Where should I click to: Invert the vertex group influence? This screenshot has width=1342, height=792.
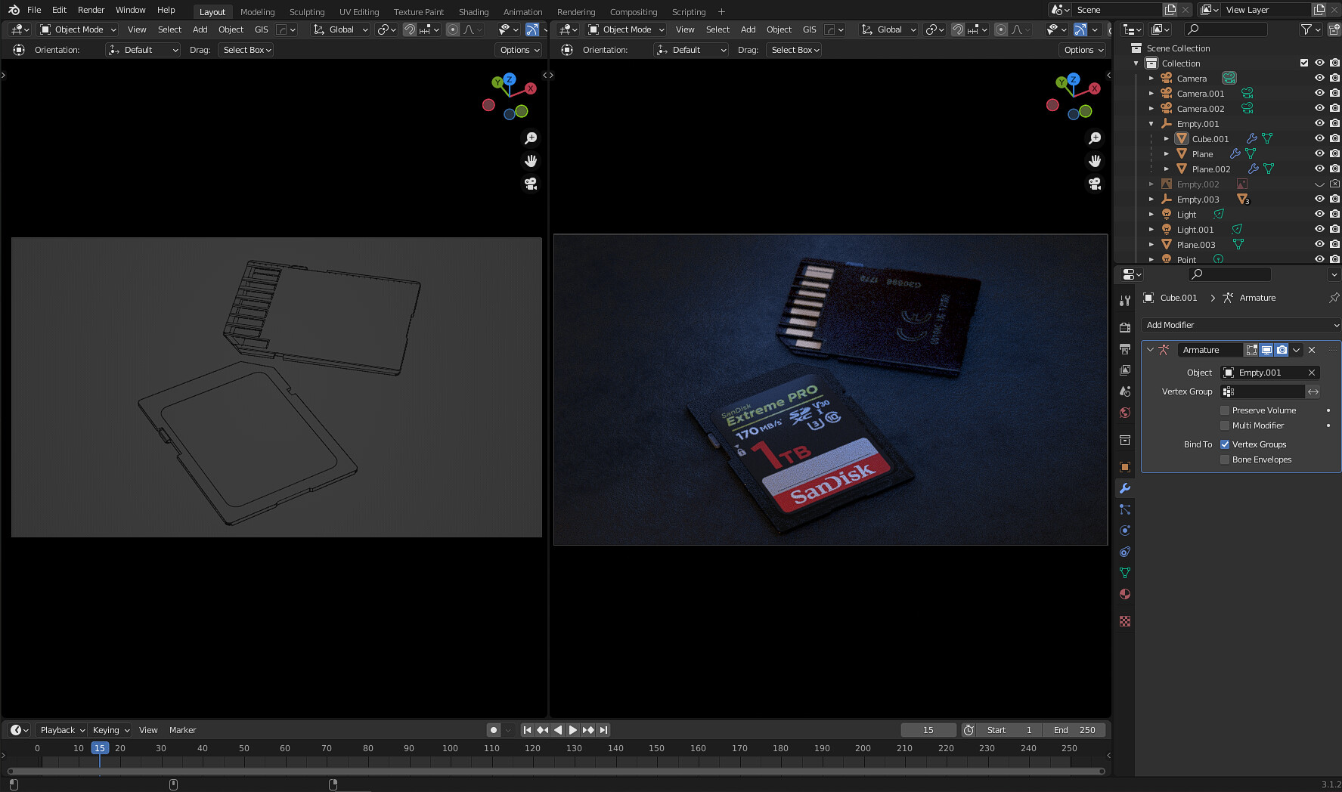pos(1313,391)
